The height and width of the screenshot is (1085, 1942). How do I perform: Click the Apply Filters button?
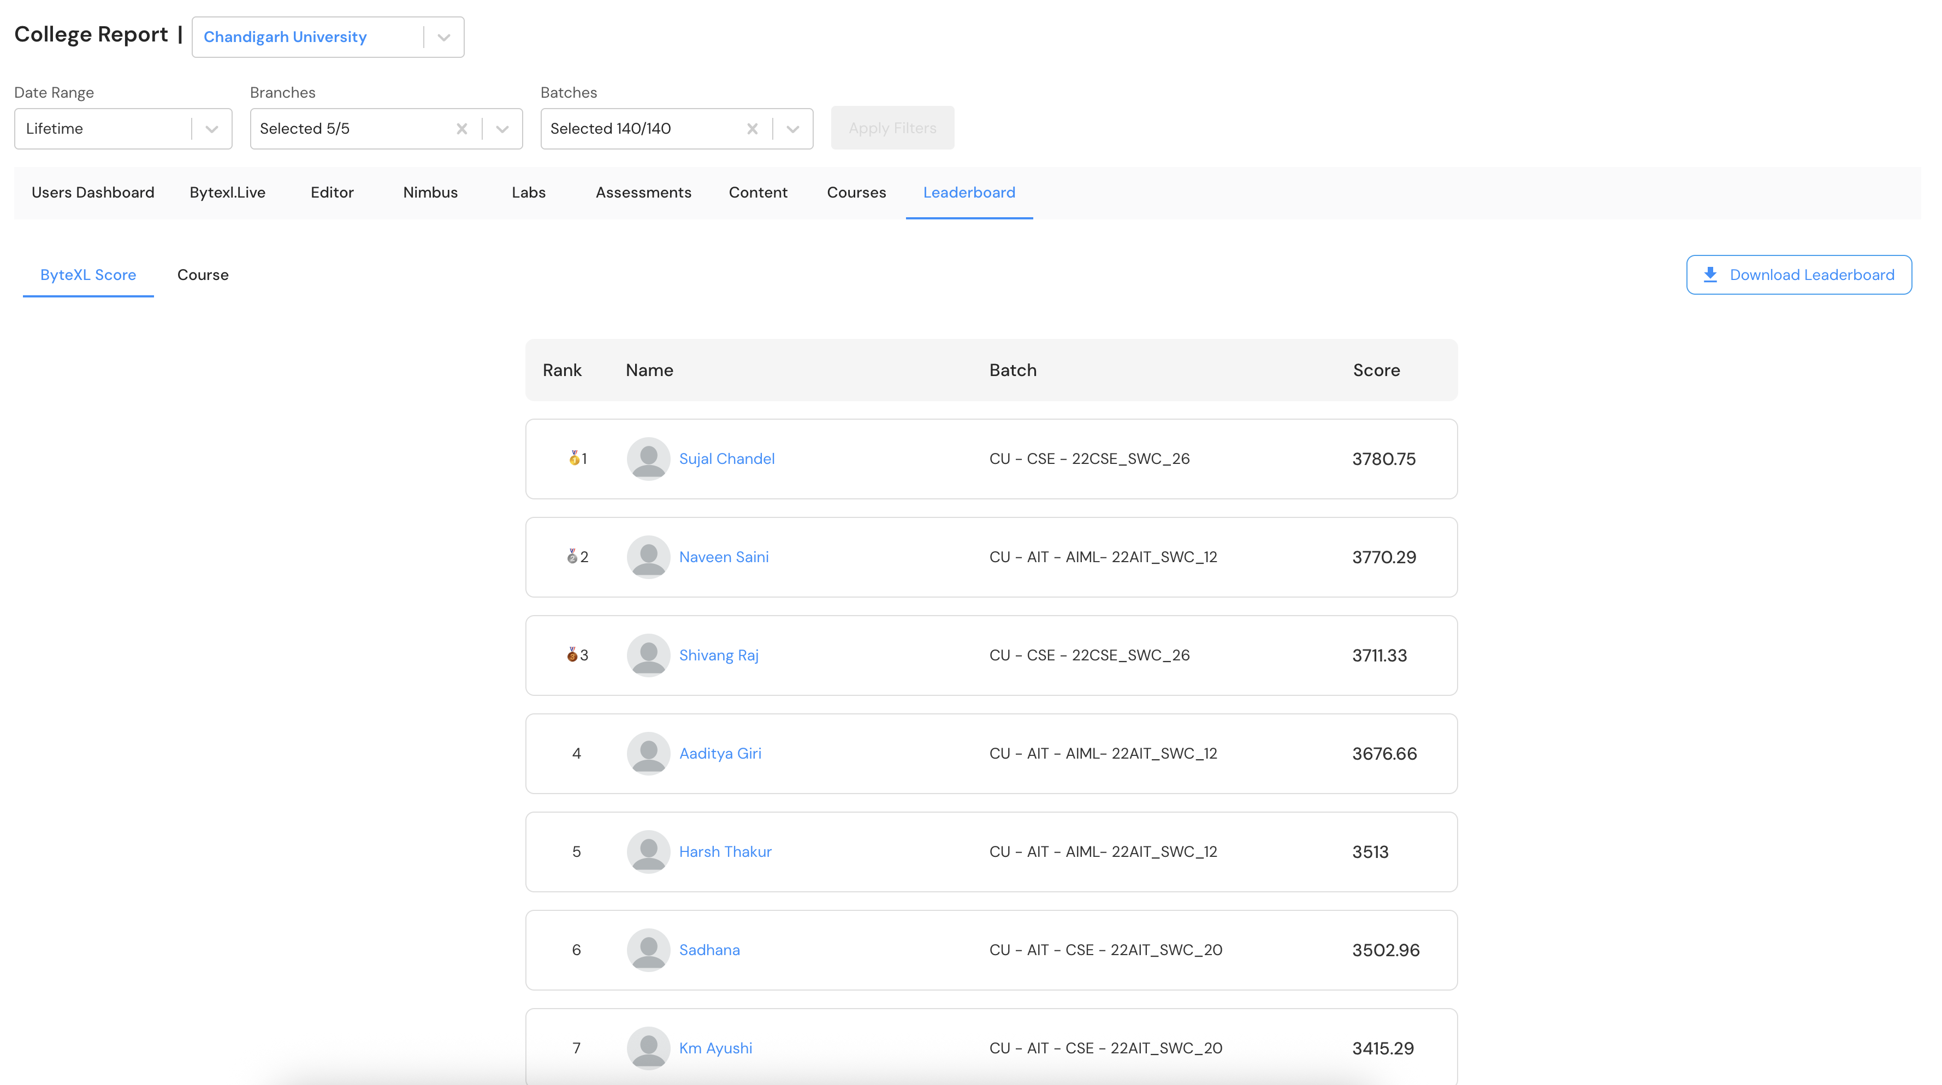tap(892, 128)
